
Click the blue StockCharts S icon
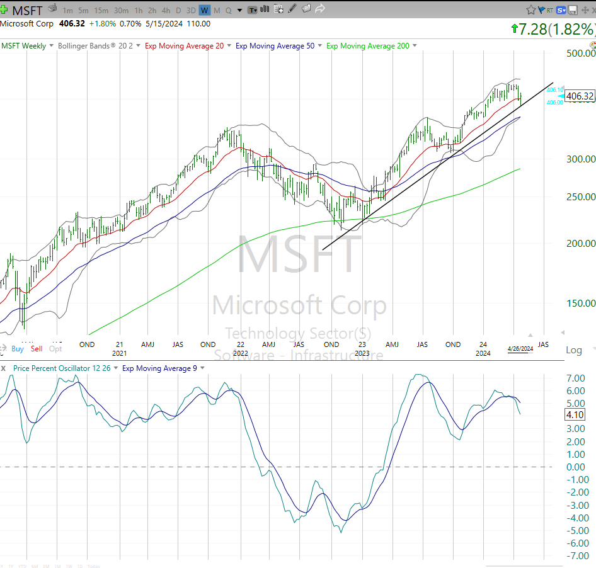tap(559, 9)
